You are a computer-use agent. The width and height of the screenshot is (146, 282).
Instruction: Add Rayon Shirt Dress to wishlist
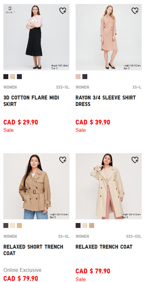pos(135,11)
